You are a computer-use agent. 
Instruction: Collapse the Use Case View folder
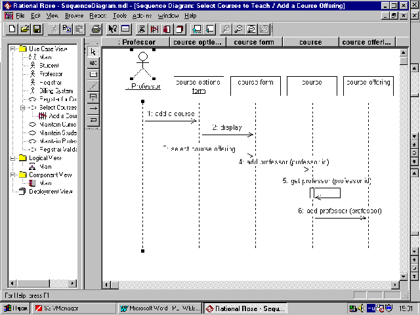click(x=12, y=49)
